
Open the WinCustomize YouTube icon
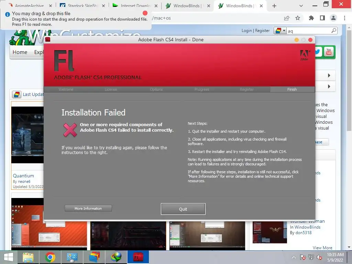[x=329, y=52]
